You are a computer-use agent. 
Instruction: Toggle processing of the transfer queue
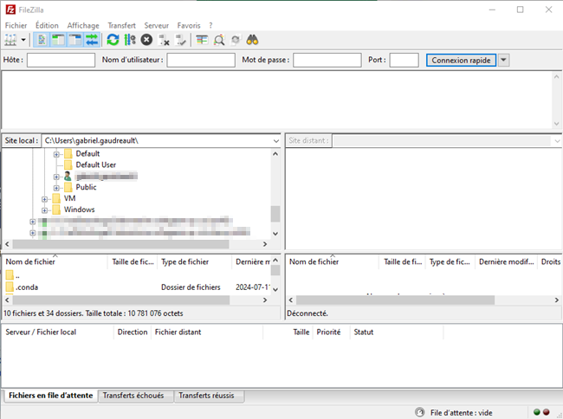[130, 40]
